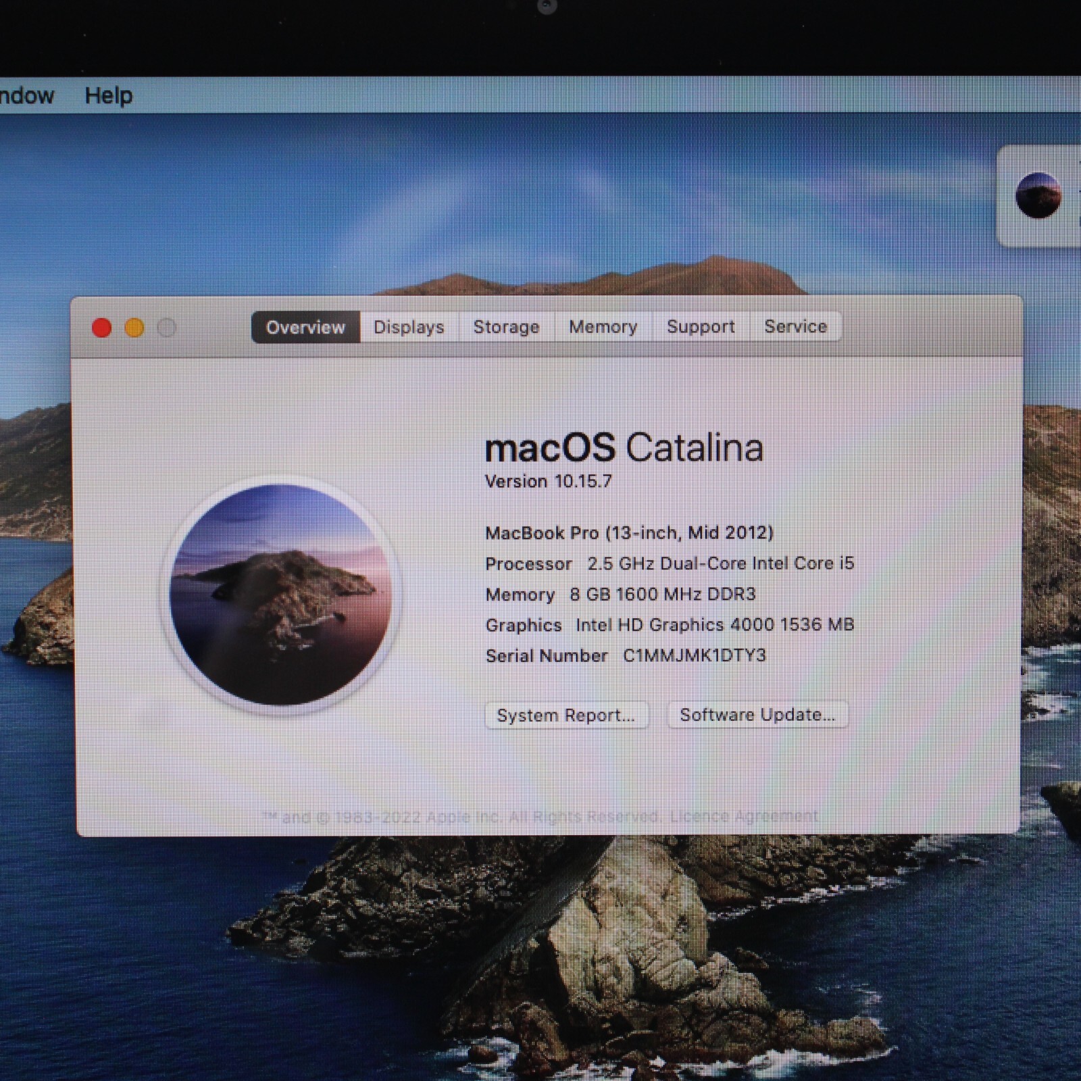This screenshot has height=1081, width=1081.
Task: Click the MacBook Pro model name line
Action: point(629,533)
